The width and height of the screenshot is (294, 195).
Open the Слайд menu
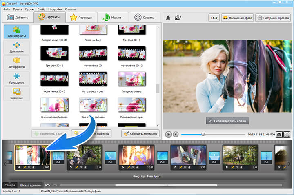[41, 9]
